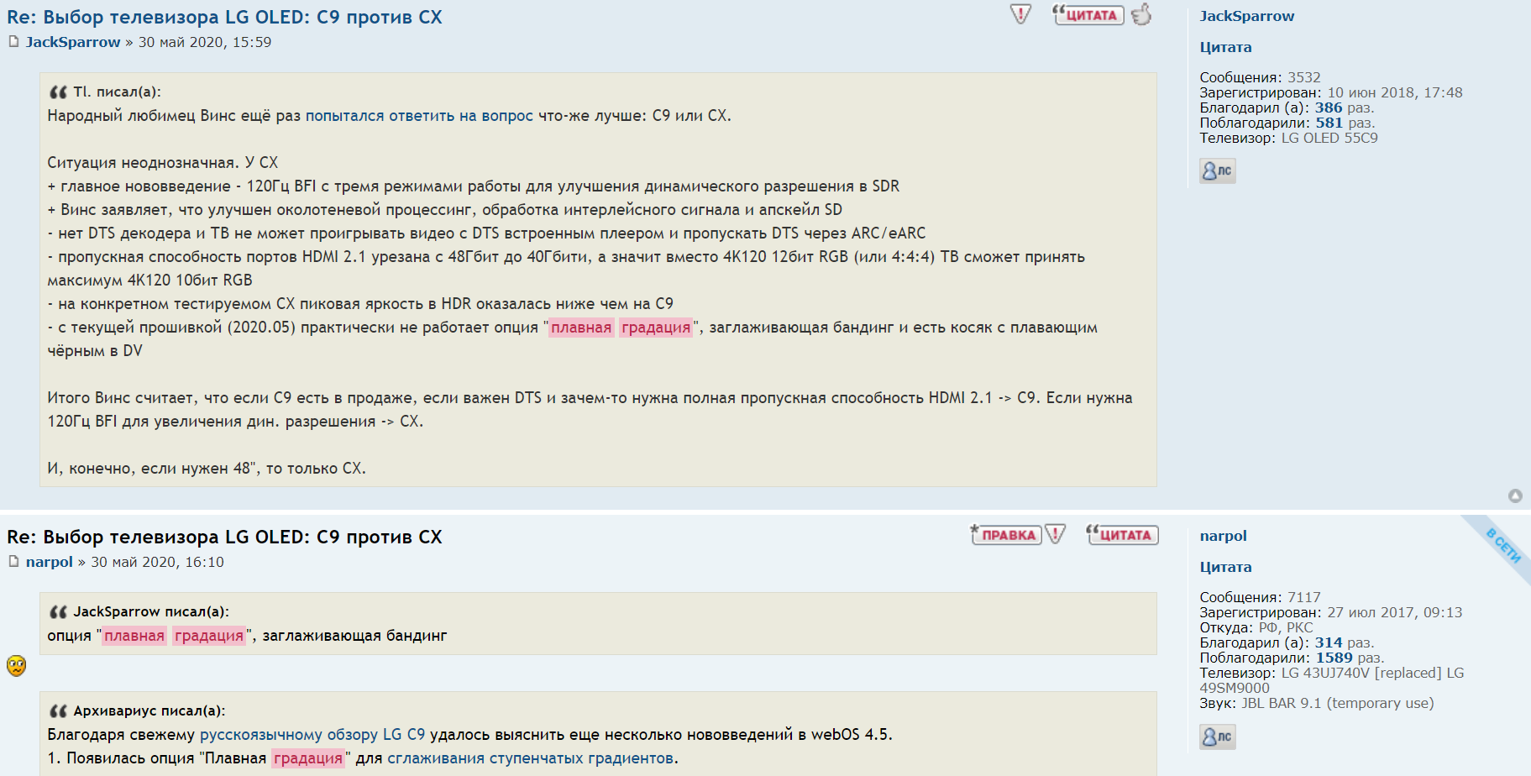Open 'русскоязычному обзору LG C9' link

click(312, 735)
